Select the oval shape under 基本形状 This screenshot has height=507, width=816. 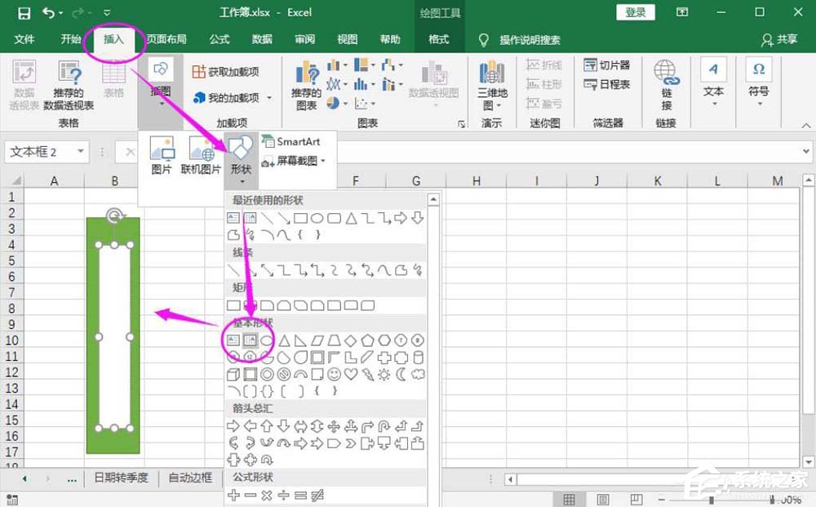tap(267, 340)
